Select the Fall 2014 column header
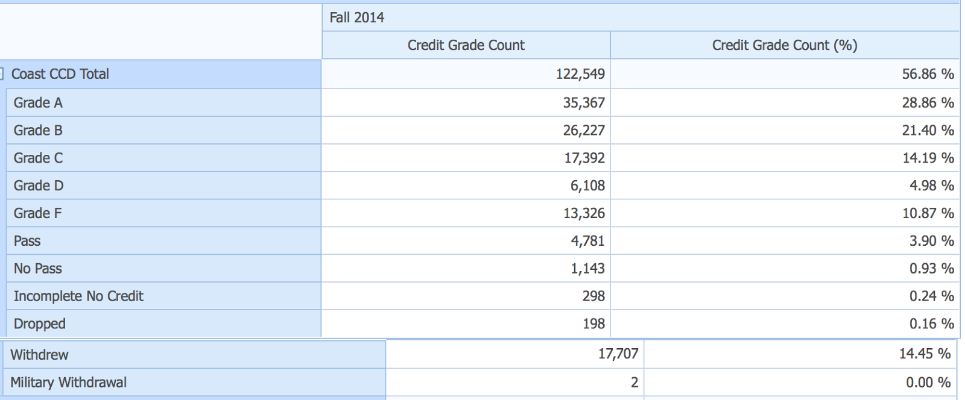Image resolution: width=965 pixels, height=400 pixels. pos(641,17)
